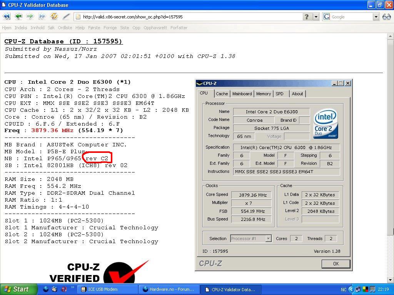This screenshot has height=295, width=394.
Task: Click the RAM Timings 4-4-4-10 line
Action: pos(47,207)
